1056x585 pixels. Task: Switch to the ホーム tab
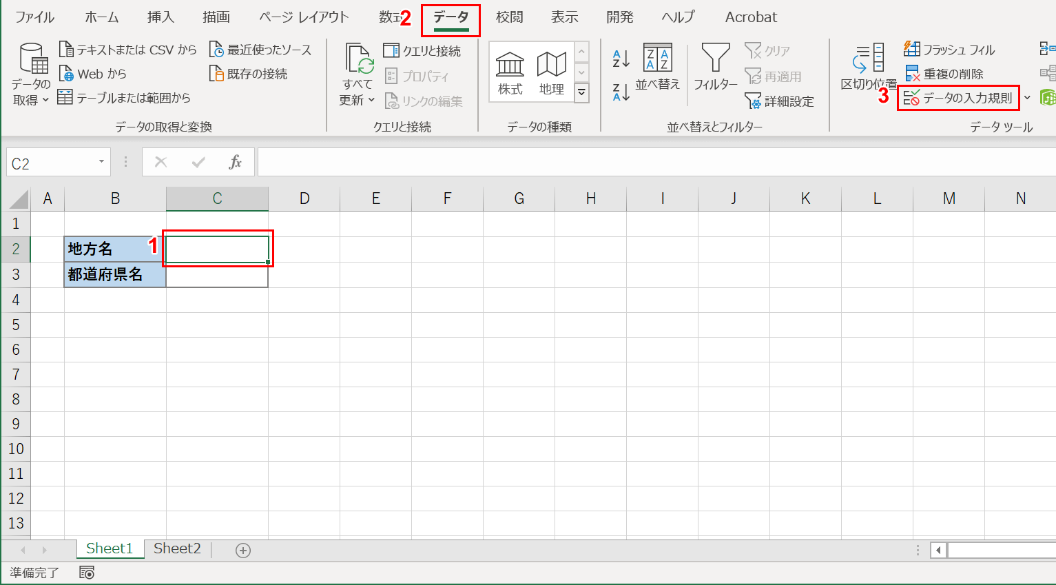(x=101, y=17)
